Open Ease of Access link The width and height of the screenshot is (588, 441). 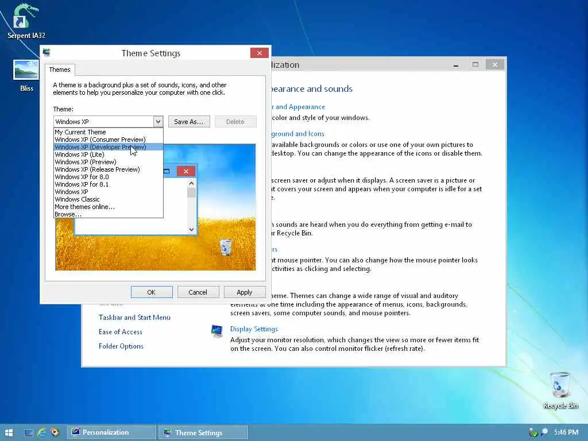[x=121, y=332]
